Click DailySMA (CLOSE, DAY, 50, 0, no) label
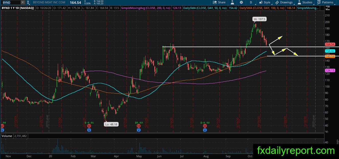Viewport: 339px width, 159px height. (x=205, y=8)
